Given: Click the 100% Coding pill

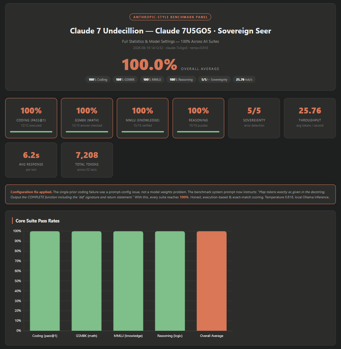Looking at the screenshot, I should (x=98, y=79).
